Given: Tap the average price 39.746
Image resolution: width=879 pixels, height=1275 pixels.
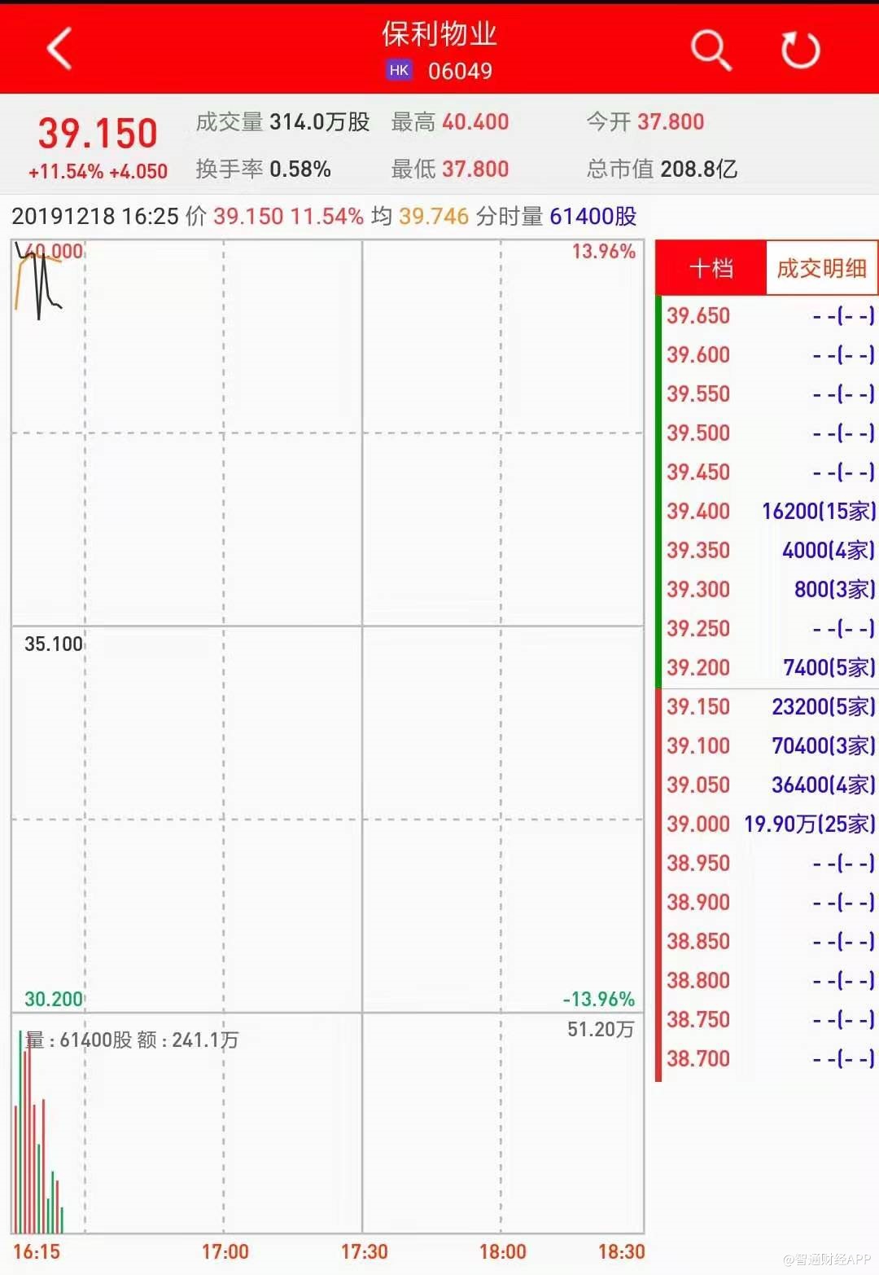Looking at the screenshot, I should tap(434, 216).
